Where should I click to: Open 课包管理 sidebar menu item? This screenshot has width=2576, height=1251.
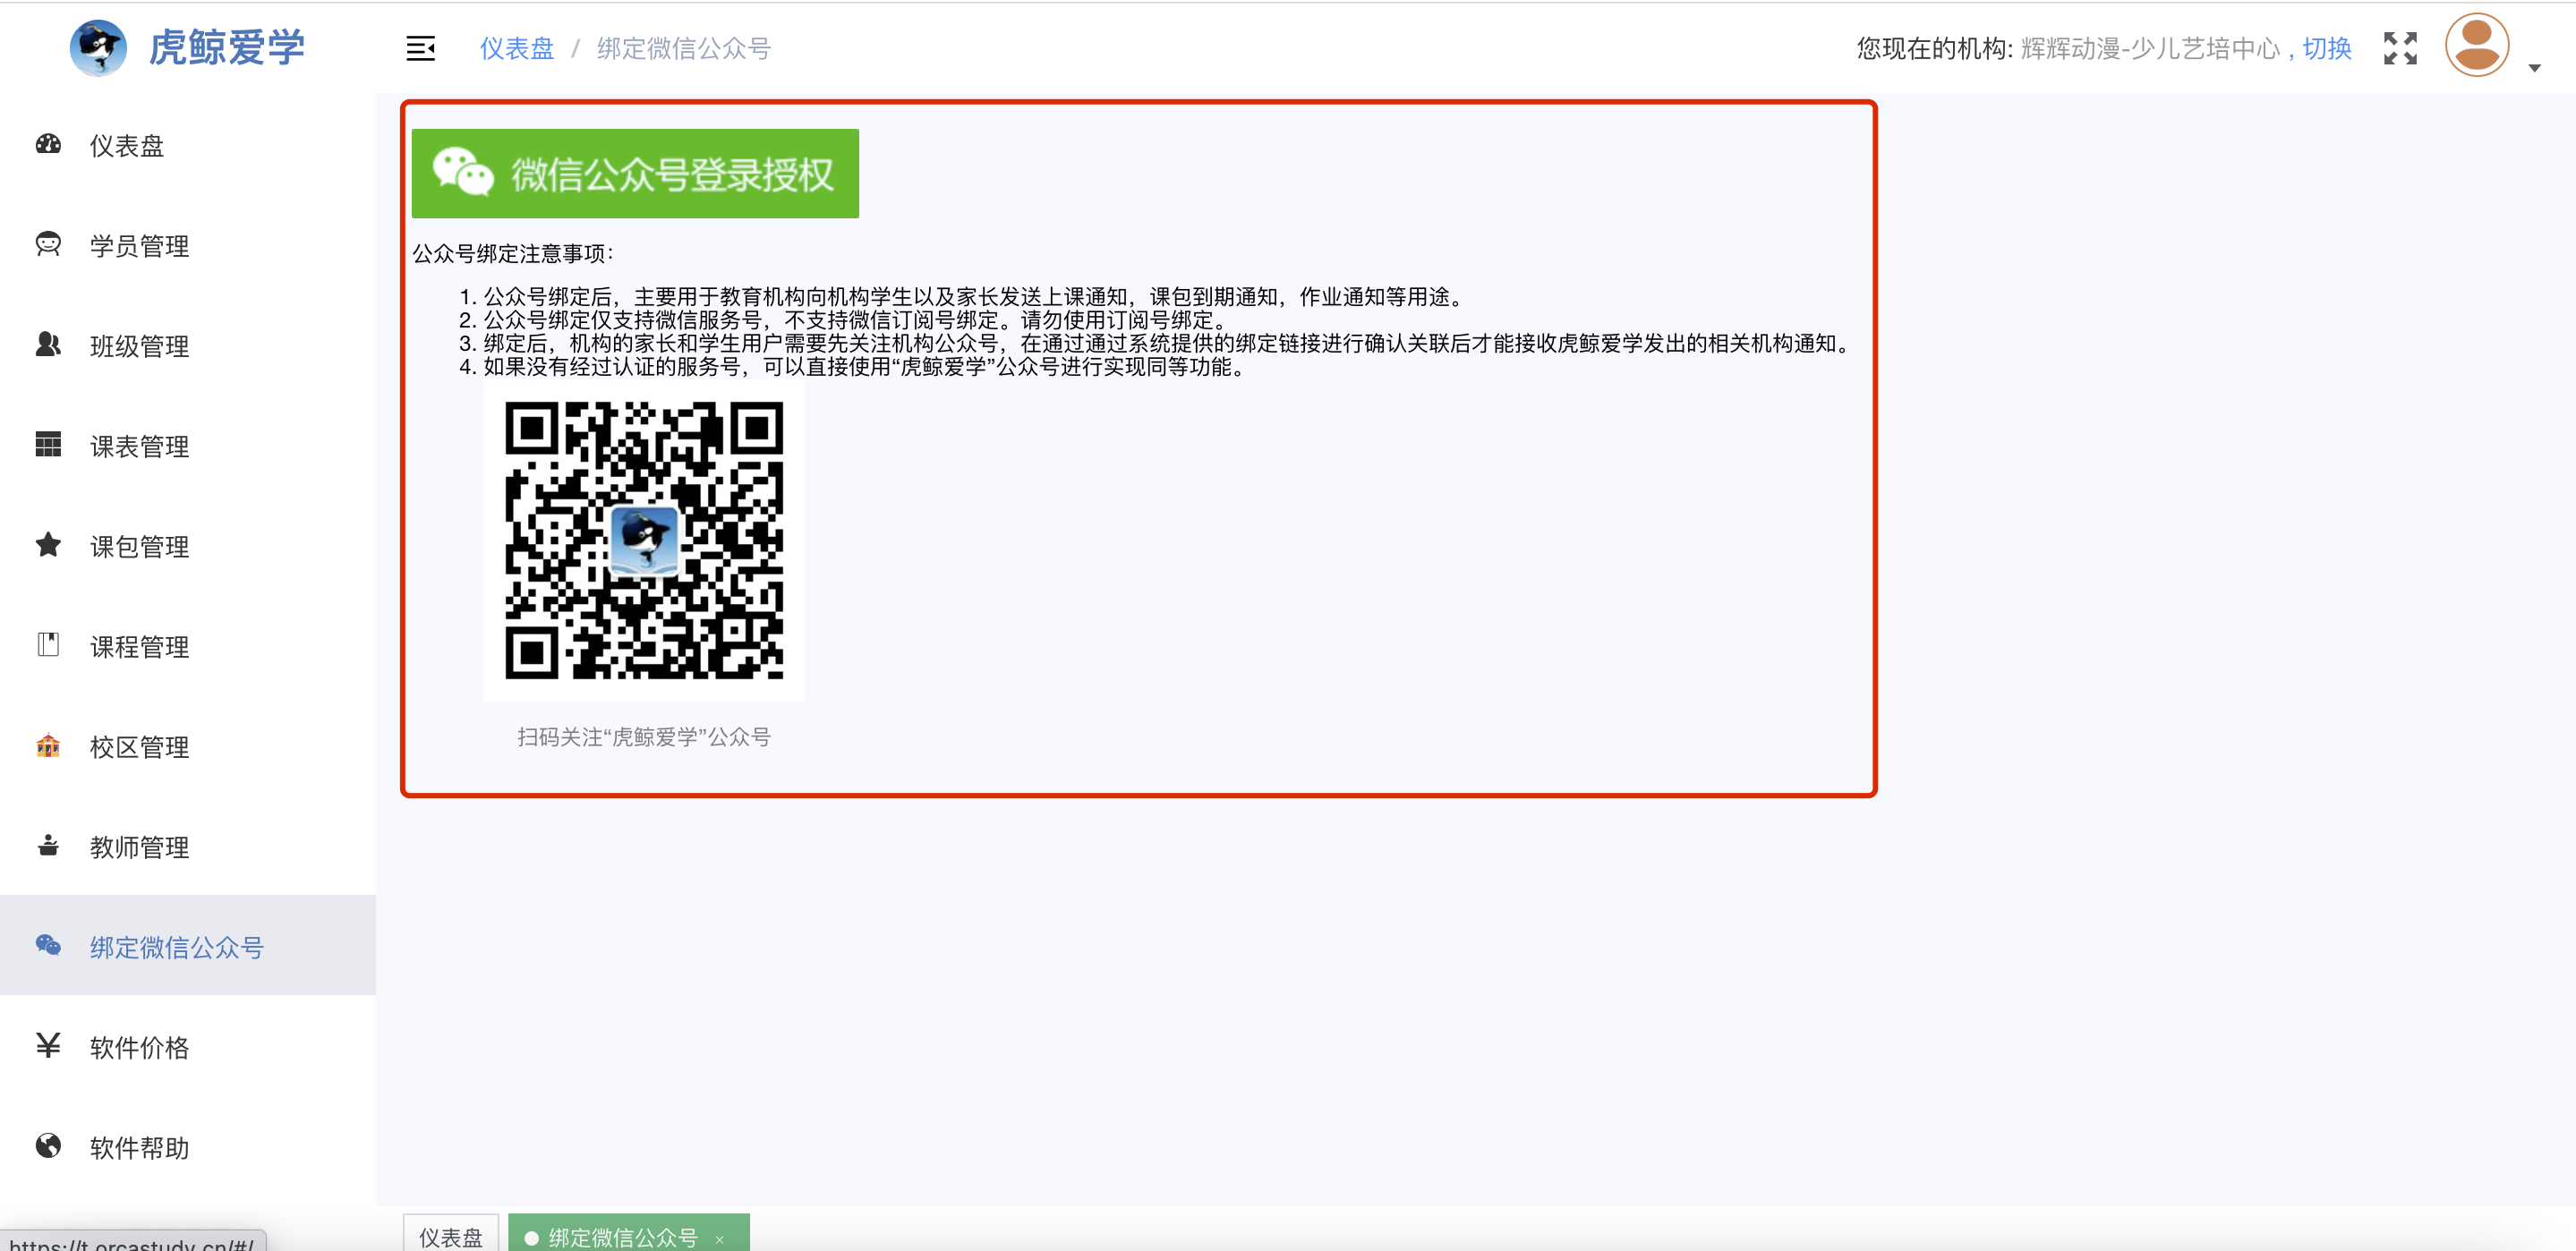188,546
